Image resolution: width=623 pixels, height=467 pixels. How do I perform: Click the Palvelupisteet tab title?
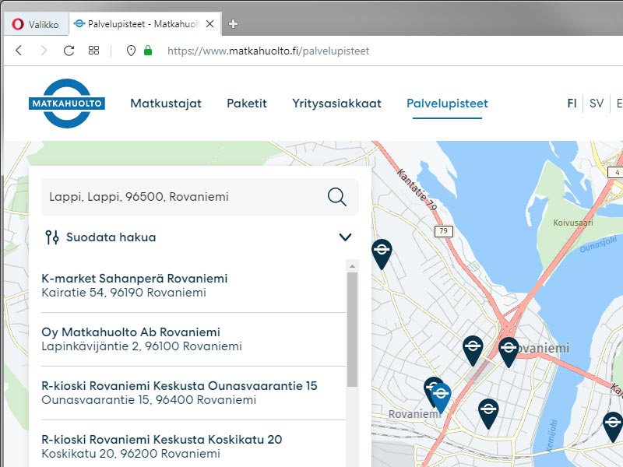click(143, 24)
